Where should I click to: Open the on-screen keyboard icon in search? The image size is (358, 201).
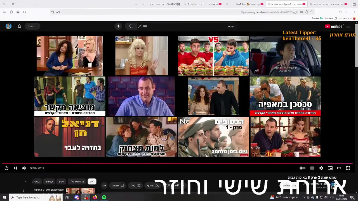click(x=145, y=26)
